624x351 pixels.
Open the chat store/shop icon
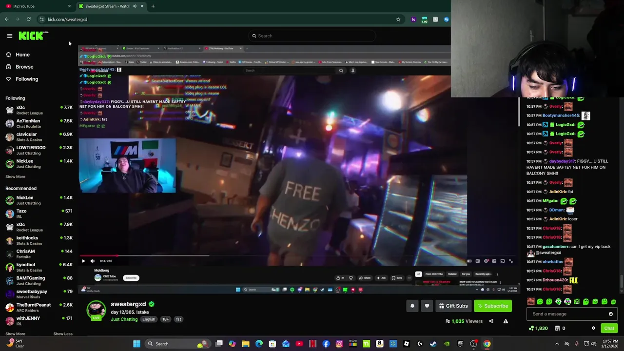coord(557,328)
